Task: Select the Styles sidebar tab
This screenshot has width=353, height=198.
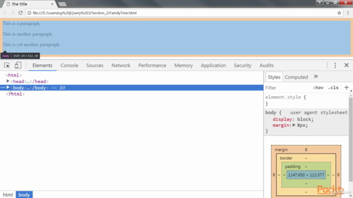Action: [274, 77]
